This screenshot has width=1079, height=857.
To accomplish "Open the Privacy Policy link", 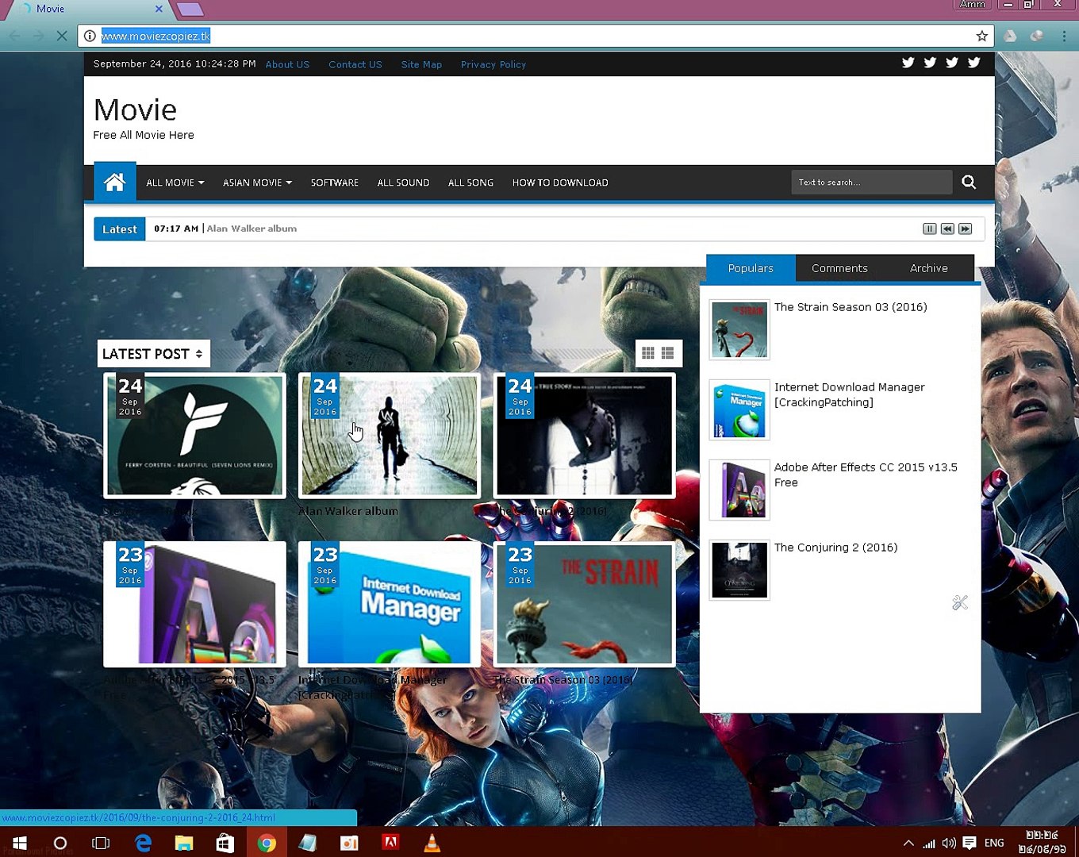I will click(493, 64).
